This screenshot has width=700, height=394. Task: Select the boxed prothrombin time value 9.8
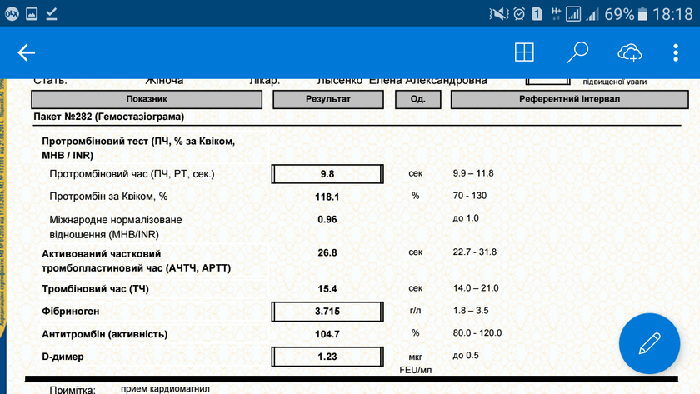pyautogui.click(x=327, y=174)
